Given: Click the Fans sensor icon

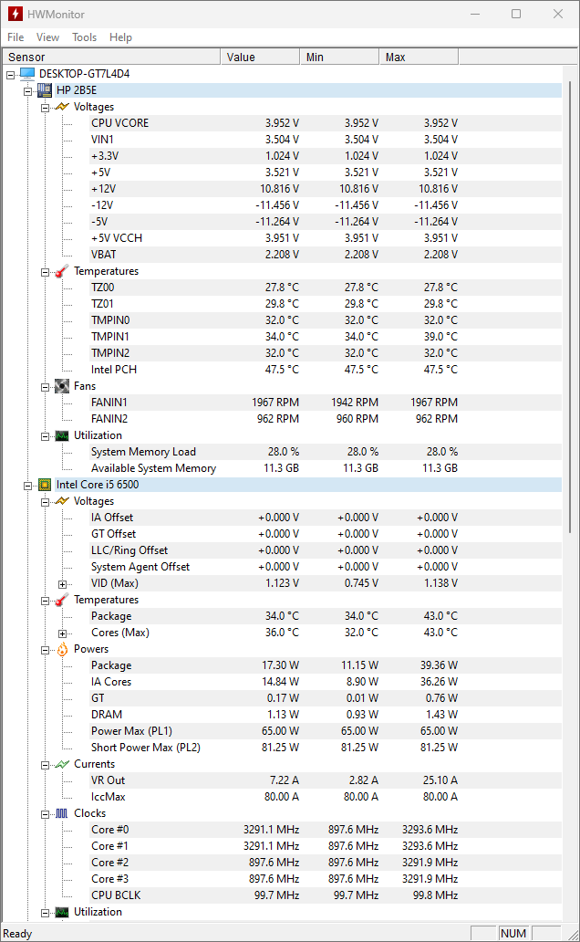Looking at the screenshot, I should (x=61, y=386).
